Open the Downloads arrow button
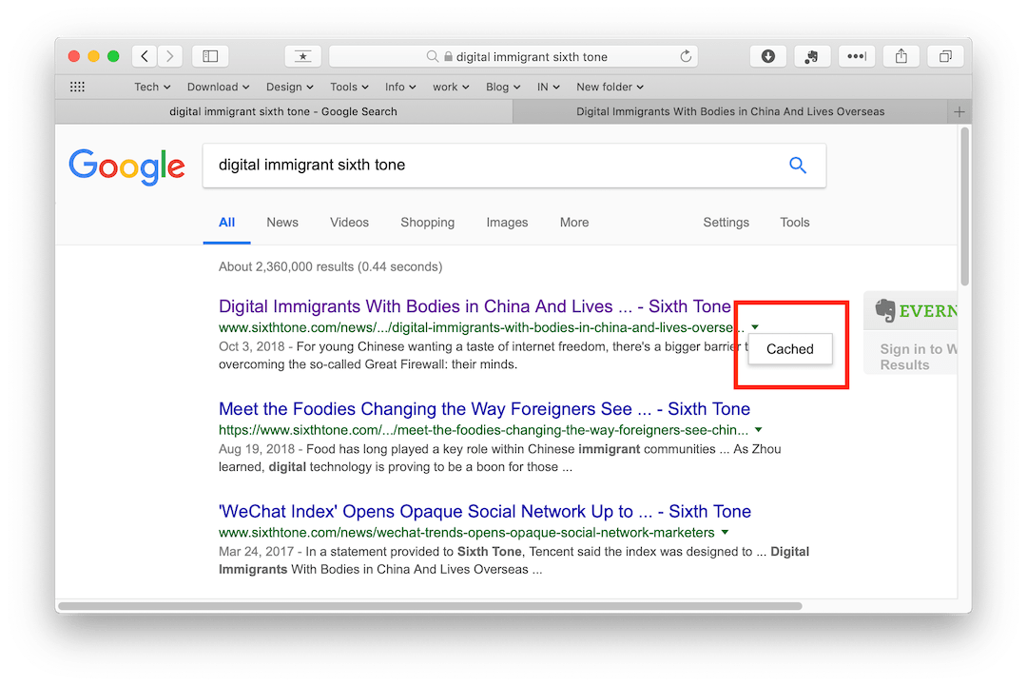1027x686 pixels. [768, 56]
